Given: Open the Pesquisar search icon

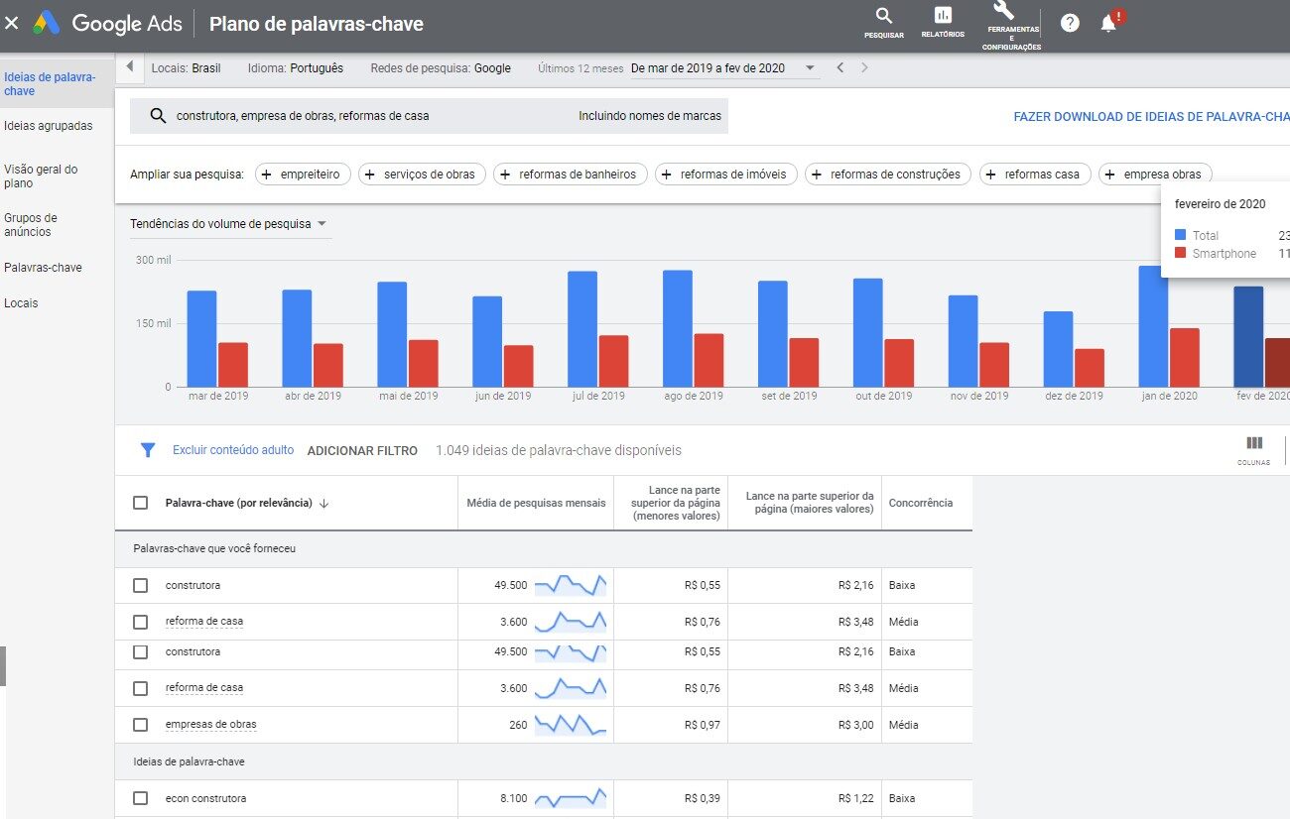Looking at the screenshot, I should click(883, 16).
